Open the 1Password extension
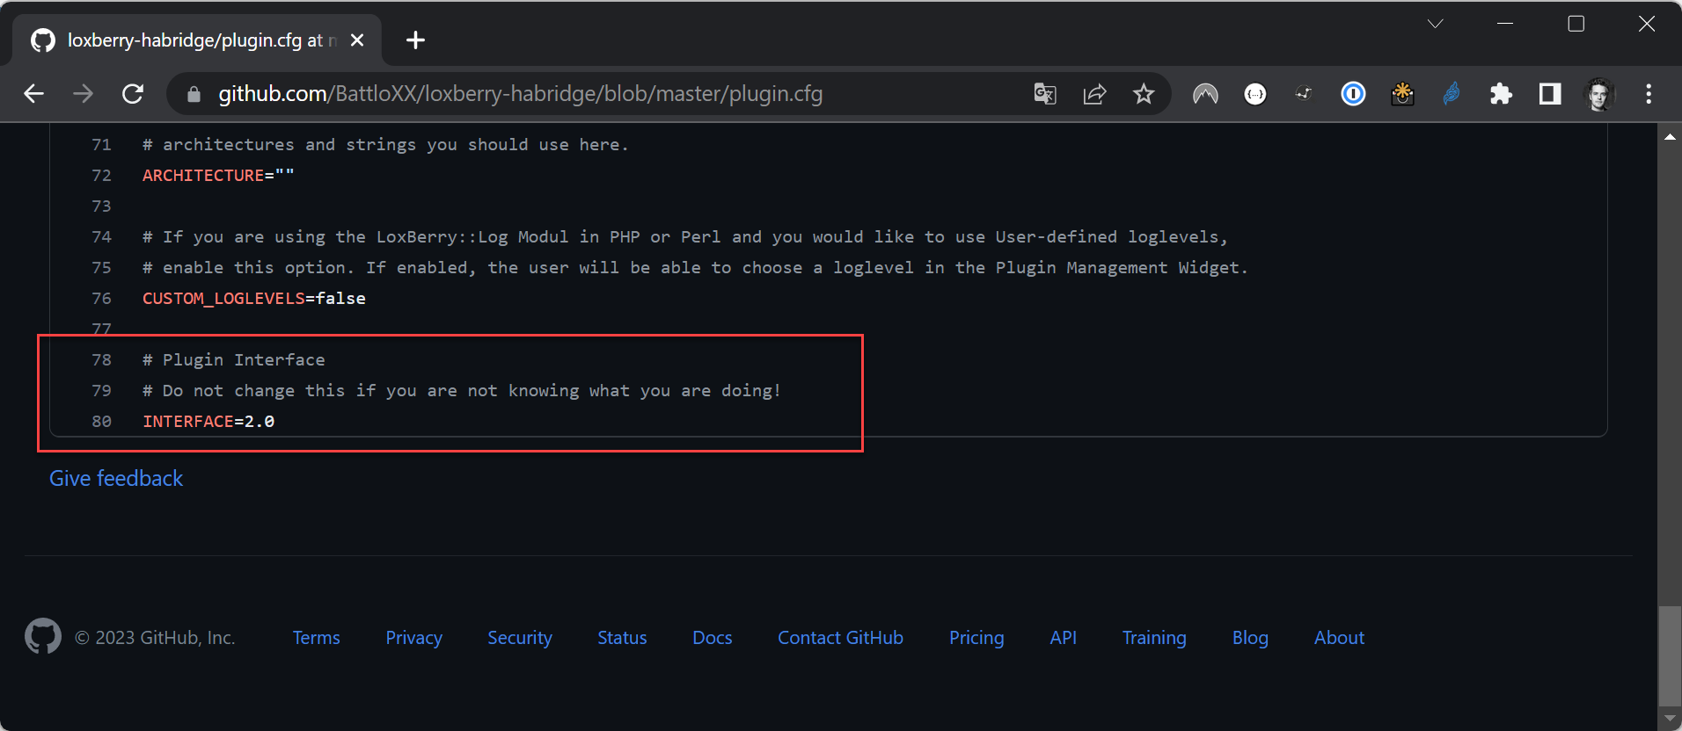The image size is (1682, 731). 1353,94
